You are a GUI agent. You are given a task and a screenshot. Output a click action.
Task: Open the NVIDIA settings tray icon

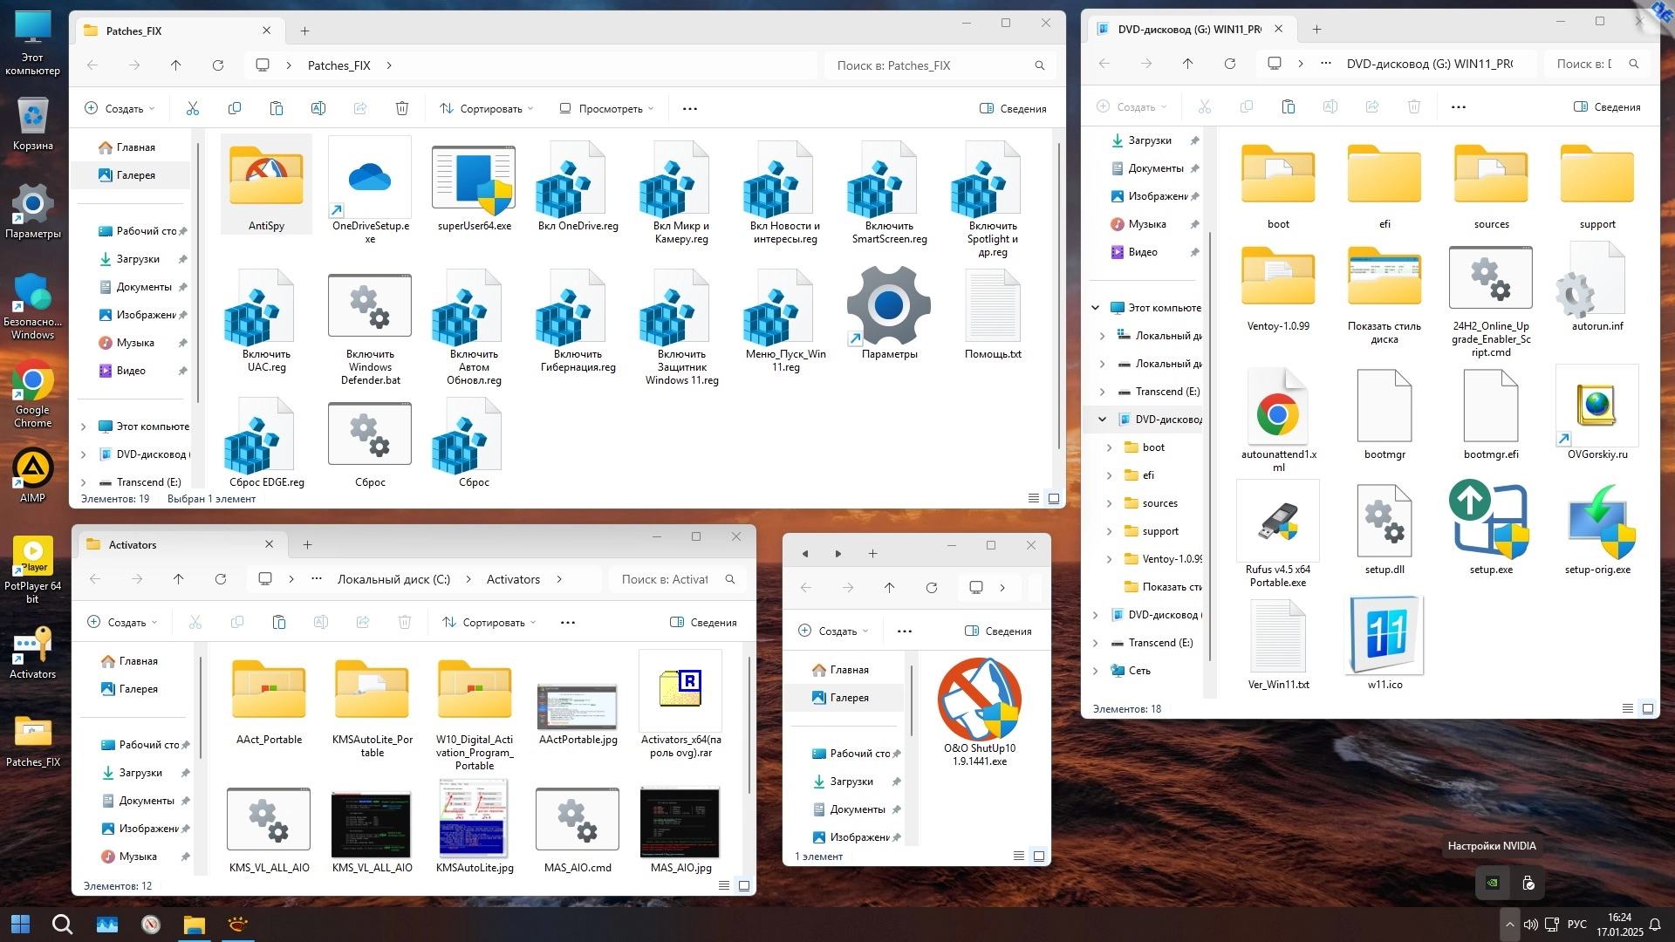point(1493,883)
